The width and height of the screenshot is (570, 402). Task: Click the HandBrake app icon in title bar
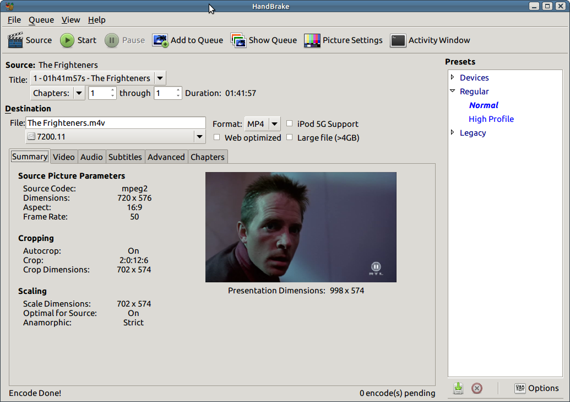(x=9, y=6)
